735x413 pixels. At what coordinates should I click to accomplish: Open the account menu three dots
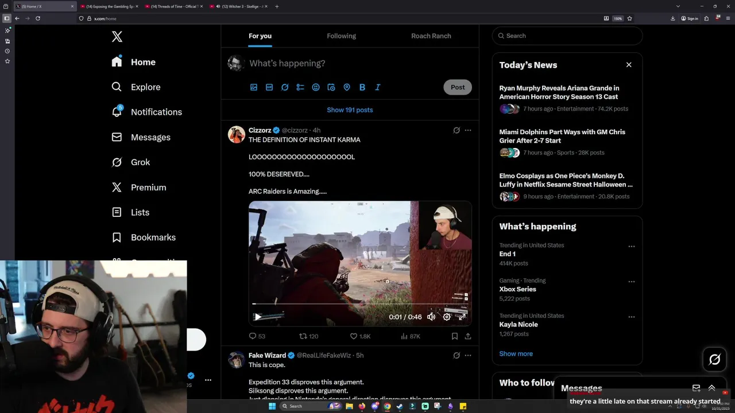pyautogui.click(x=208, y=380)
